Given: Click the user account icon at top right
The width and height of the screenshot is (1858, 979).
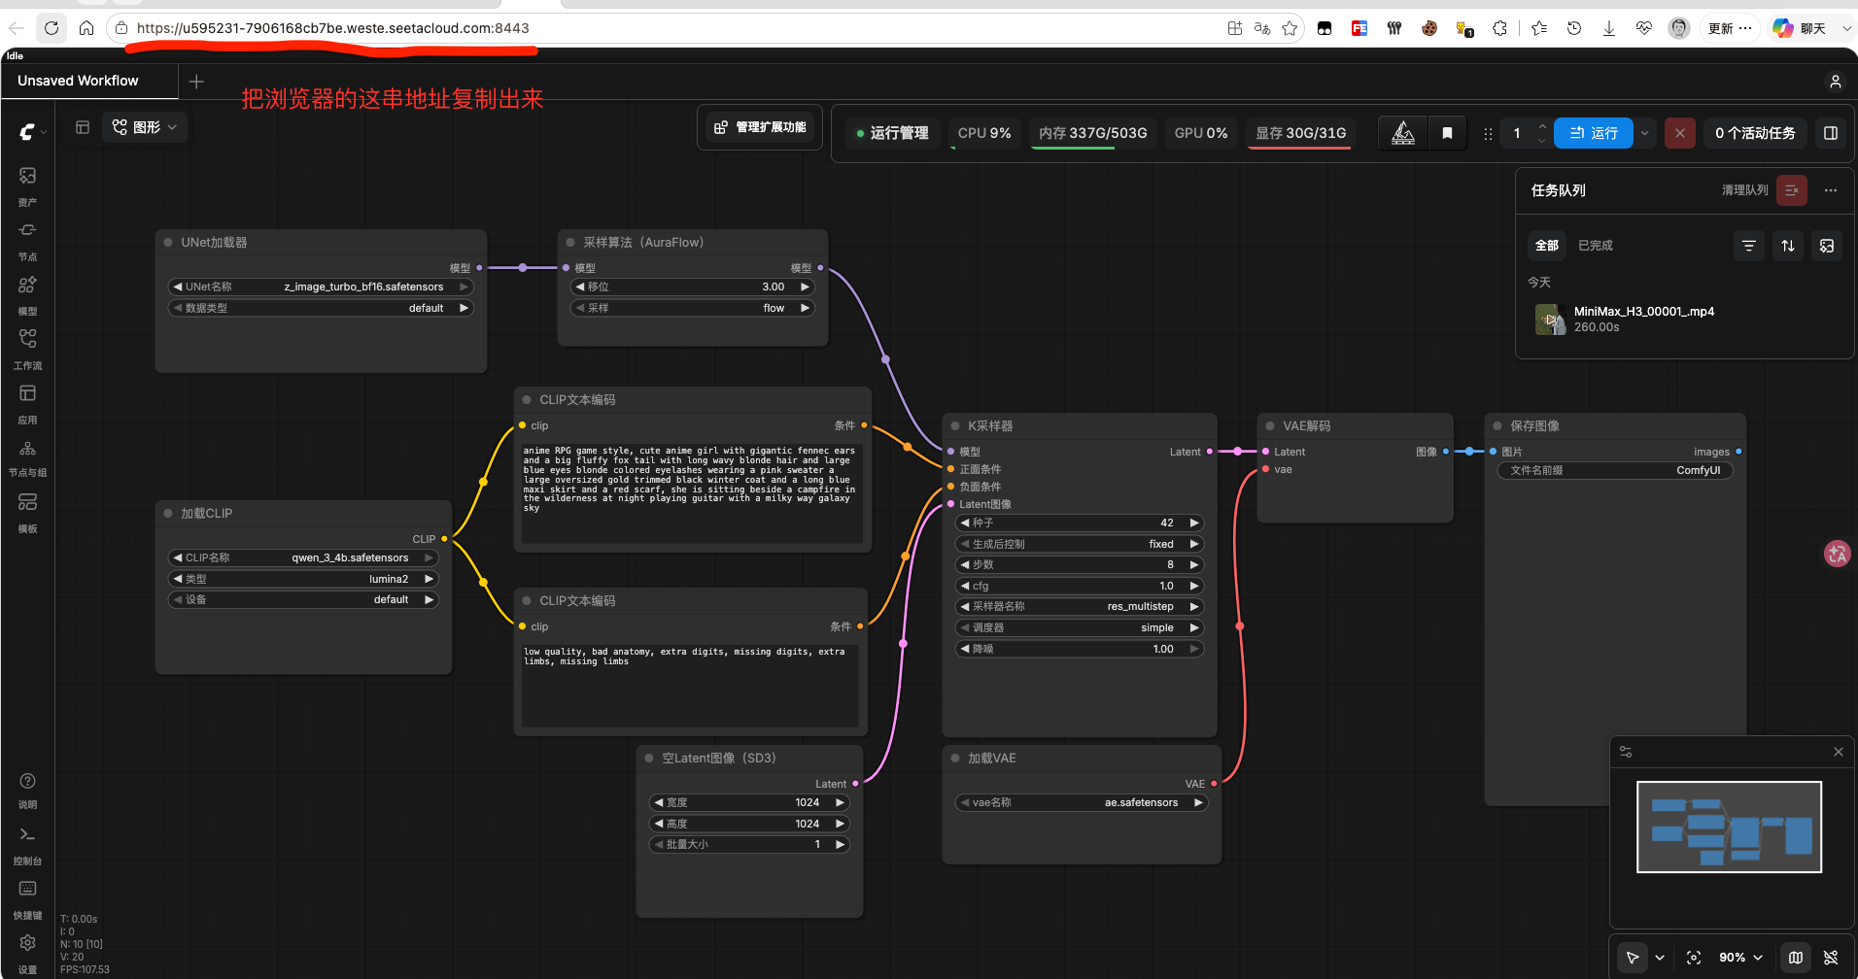Looking at the screenshot, I should click(1836, 82).
